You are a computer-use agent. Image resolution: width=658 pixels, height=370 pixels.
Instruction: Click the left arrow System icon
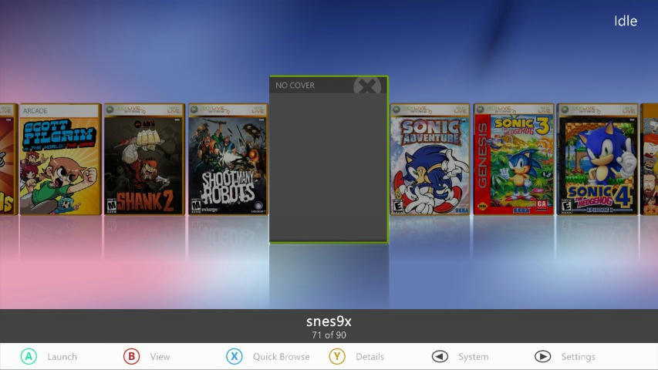point(440,357)
